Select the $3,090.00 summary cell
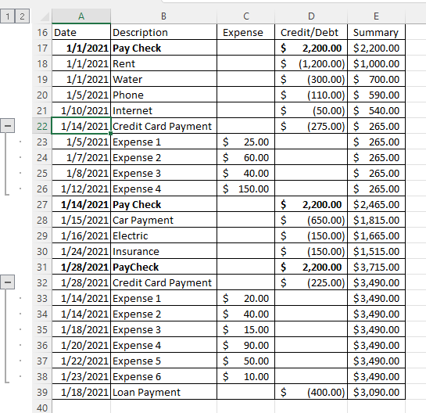This screenshot has width=426, height=413. tap(376, 392)
